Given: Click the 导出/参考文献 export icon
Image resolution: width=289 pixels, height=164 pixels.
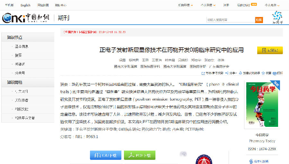Looking at the screenshot, I should tap(203, 73).
